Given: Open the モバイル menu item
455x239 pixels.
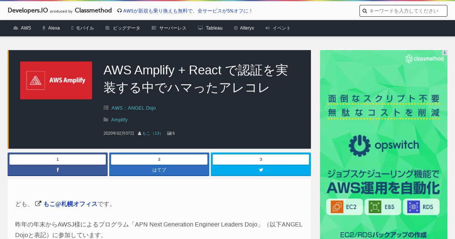Looking at the screenshot, I should pos(85,28).
